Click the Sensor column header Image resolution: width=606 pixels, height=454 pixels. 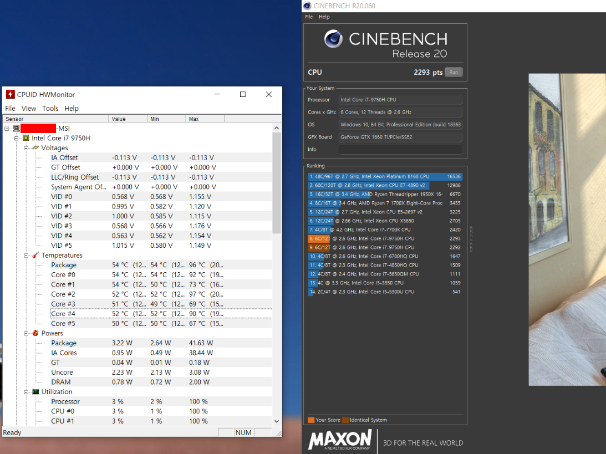[56, 119]
